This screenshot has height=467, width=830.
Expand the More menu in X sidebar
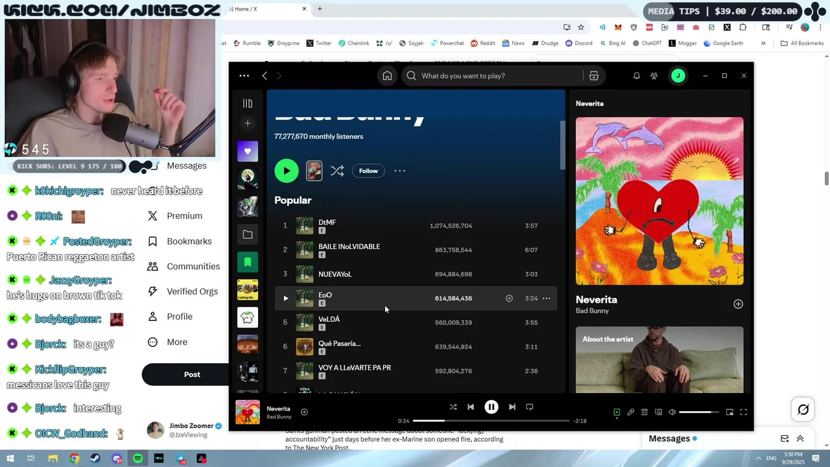(x=167, y=342)
